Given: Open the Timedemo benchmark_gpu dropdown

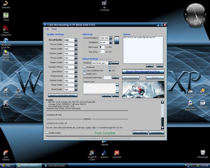Looking at the screenshot, I should [110, 63].
